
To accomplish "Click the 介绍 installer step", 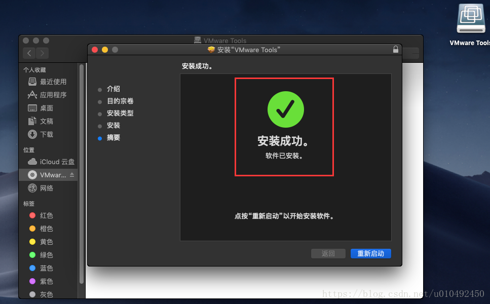I will [x=113, y=89].
